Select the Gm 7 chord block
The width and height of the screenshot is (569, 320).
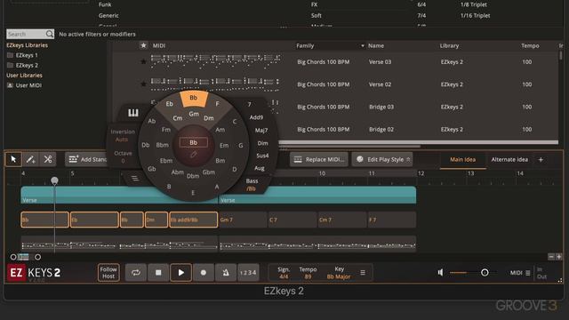tap(243, 220)
